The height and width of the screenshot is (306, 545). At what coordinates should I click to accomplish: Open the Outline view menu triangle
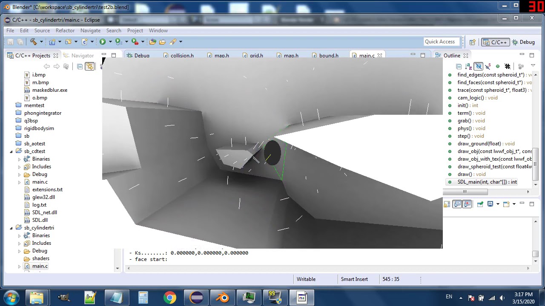pos(533,66)
